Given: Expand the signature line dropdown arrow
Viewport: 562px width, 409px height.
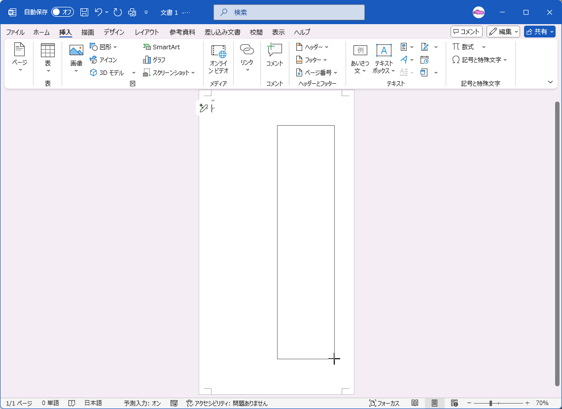Looking at the screenshot, I should tap(436, 47).
